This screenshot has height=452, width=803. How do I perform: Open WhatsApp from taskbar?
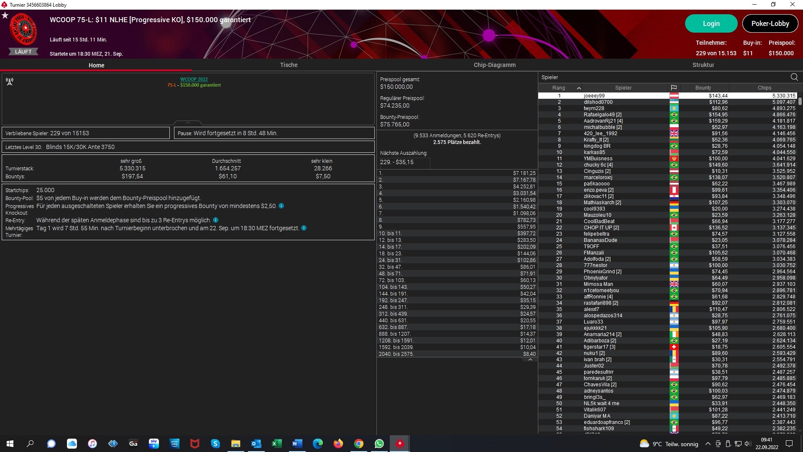coord(379,444)
